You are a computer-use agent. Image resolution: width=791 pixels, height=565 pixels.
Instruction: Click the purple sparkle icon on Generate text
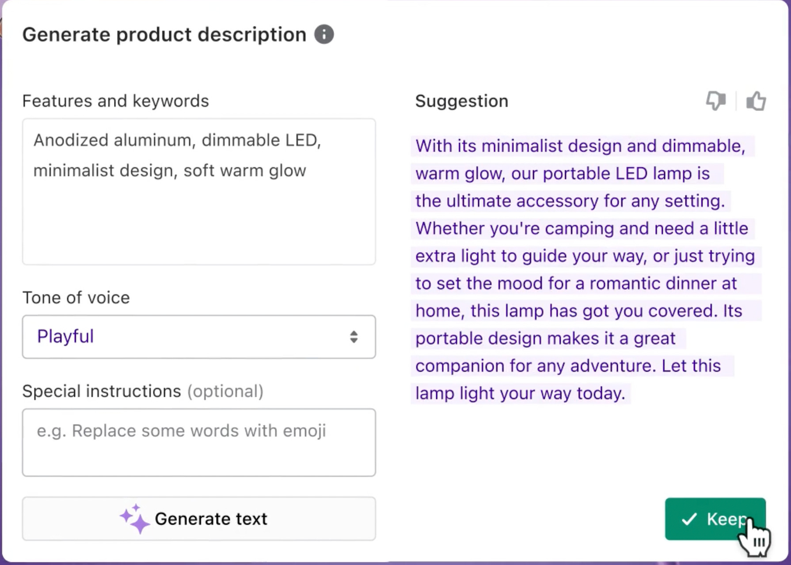135,519
